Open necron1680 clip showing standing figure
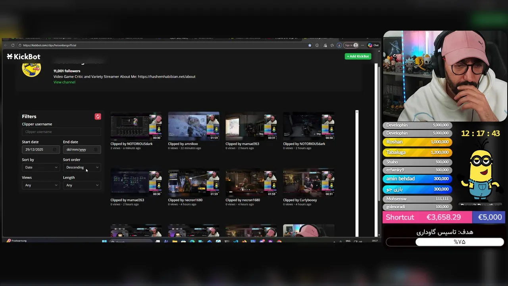The height and width of the screenshot is (286, 508). tap(194, 183)
